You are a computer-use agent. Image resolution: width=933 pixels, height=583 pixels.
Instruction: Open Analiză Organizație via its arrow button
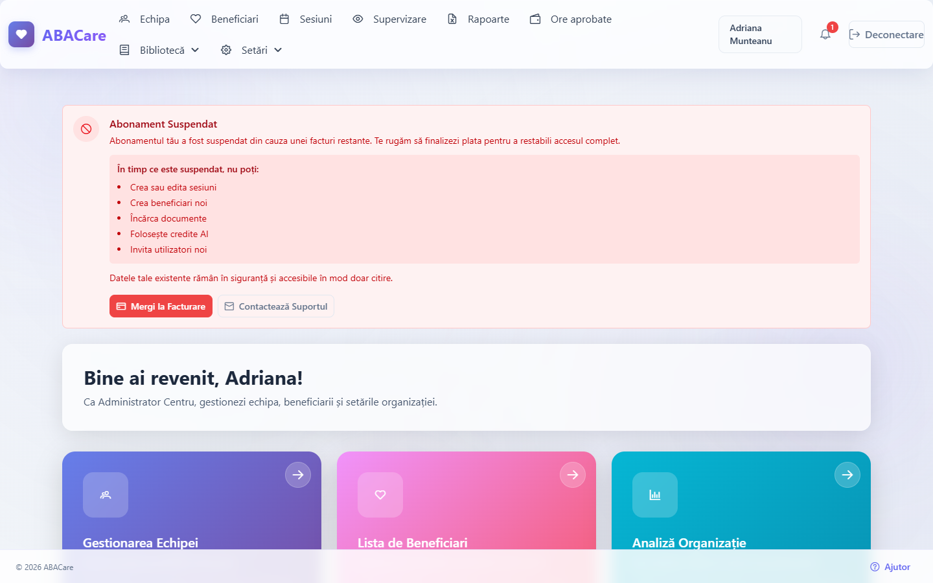coord(847,475)
